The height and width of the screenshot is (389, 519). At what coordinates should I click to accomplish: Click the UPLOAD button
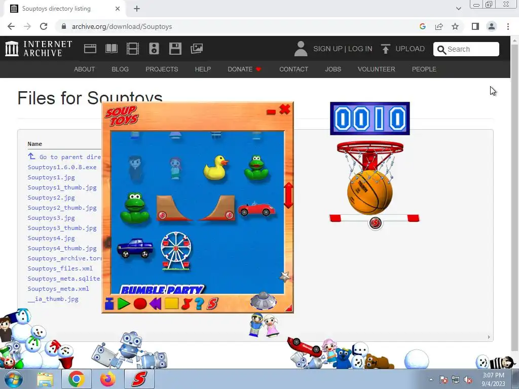pyautogui.click(x=403, y=49)
